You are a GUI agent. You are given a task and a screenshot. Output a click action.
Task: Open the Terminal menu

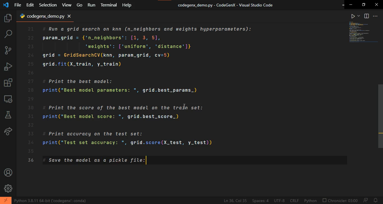click(109, 5)
